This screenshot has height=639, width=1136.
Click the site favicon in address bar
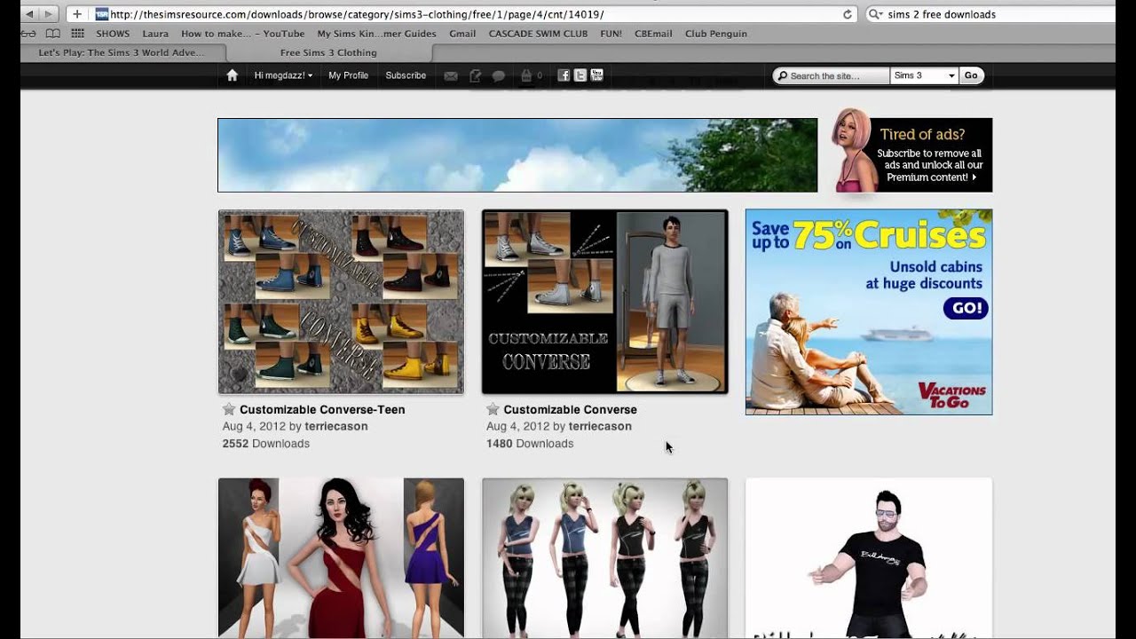point(101,14)
